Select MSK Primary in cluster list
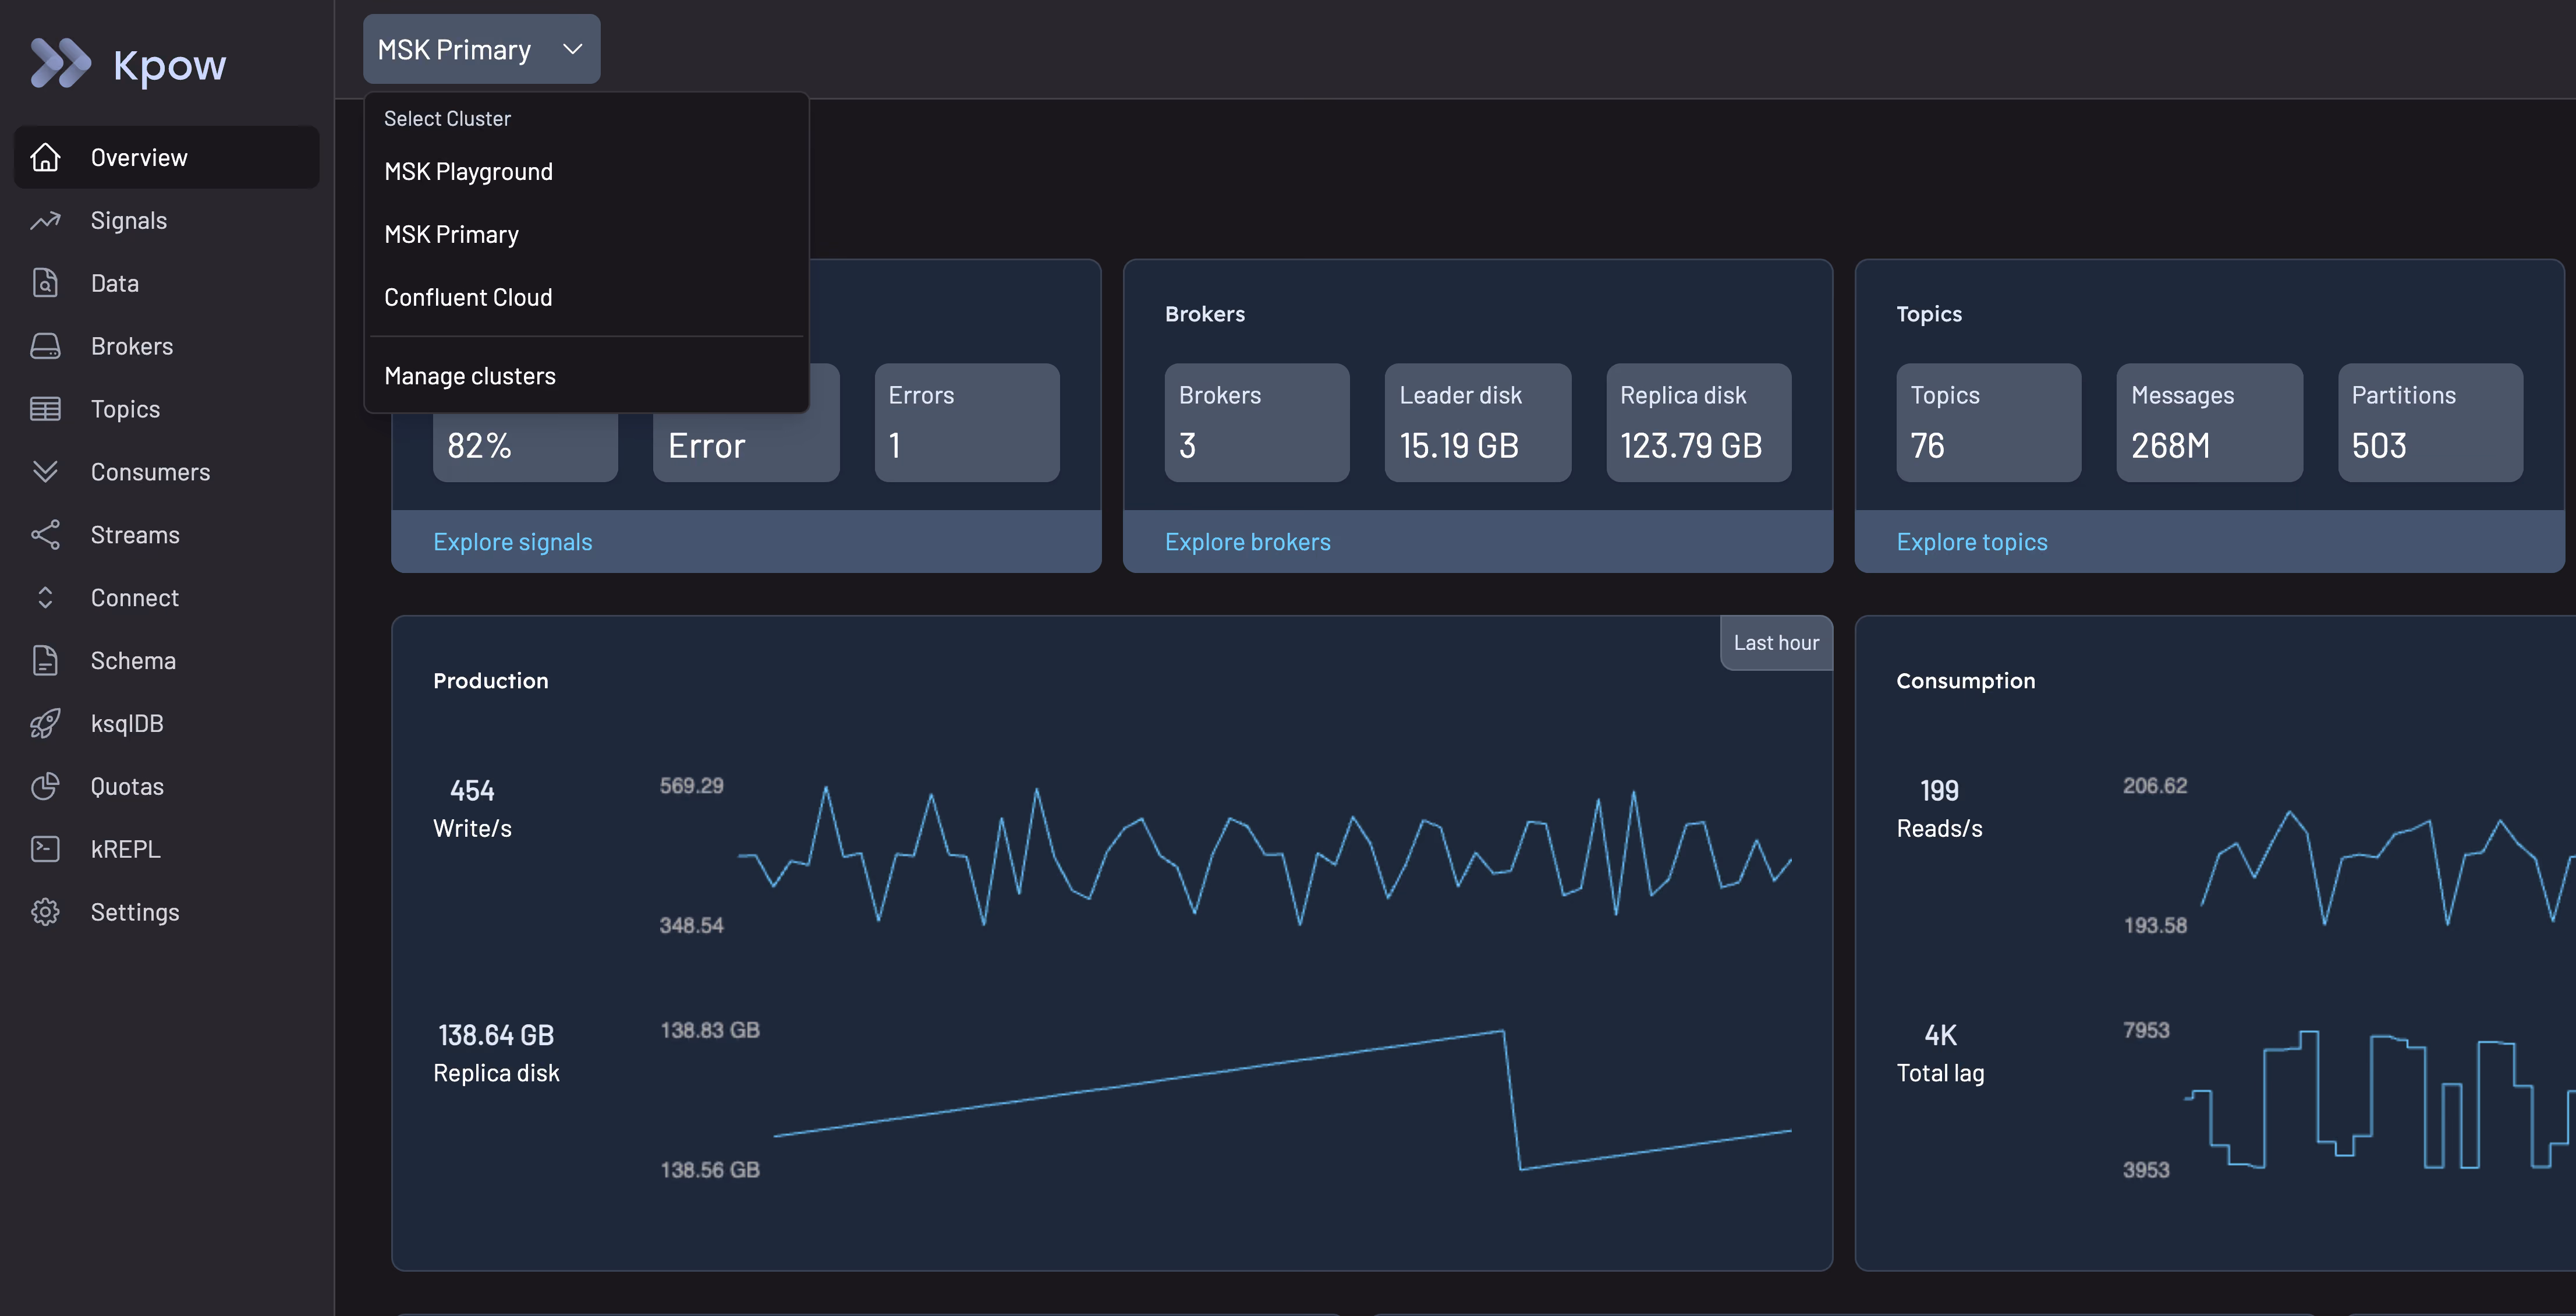This screenshot has width=2576, height=1316. 586,235
